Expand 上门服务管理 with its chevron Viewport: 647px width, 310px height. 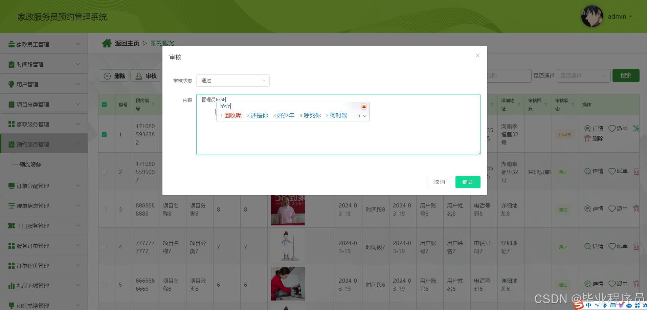coord(78,226)
